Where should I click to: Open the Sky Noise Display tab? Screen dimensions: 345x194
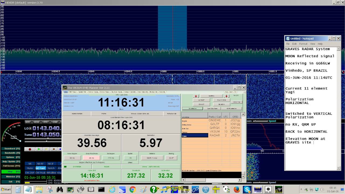[x=117, y=92]
